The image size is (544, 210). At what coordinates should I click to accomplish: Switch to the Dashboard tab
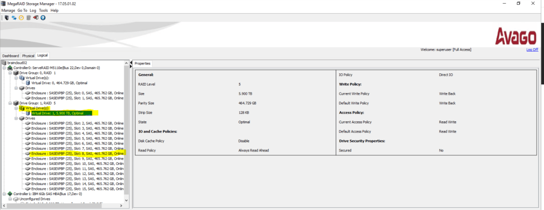[x=11, y=56]
